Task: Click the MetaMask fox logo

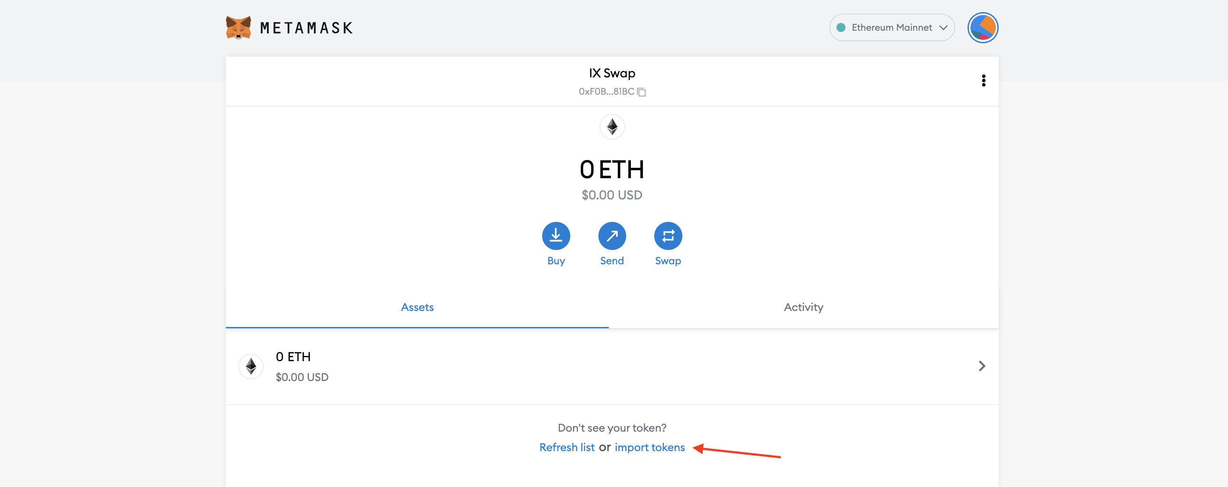Action: [238, 28]
